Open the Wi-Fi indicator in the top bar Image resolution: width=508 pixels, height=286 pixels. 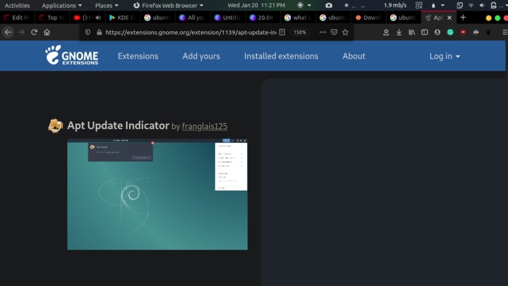tap(471, 5)
